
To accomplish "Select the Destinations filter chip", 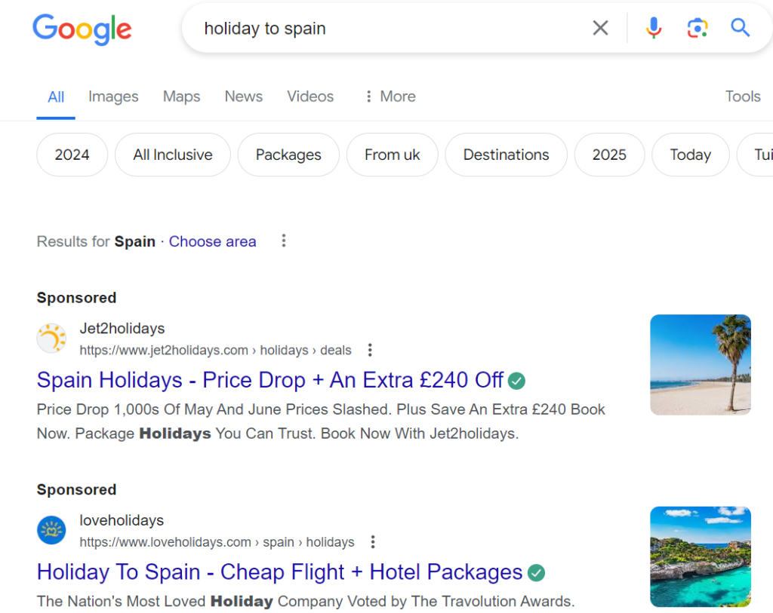I will click(x=506, y=155).
